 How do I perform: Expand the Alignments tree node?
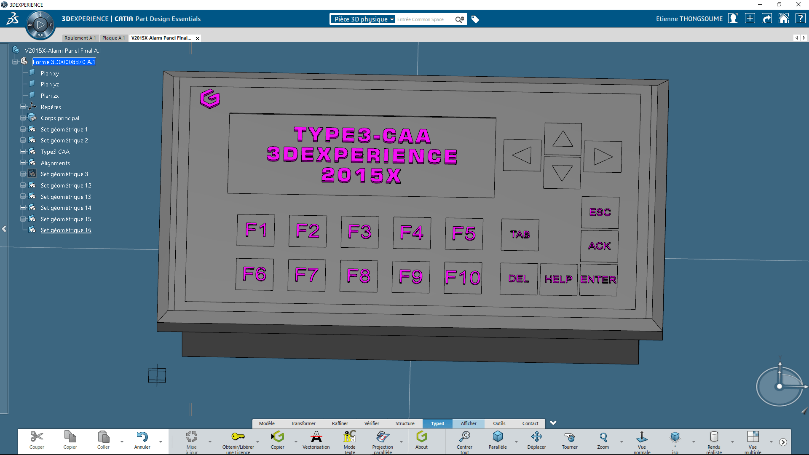pyautogui.click(x=23, y=163)
